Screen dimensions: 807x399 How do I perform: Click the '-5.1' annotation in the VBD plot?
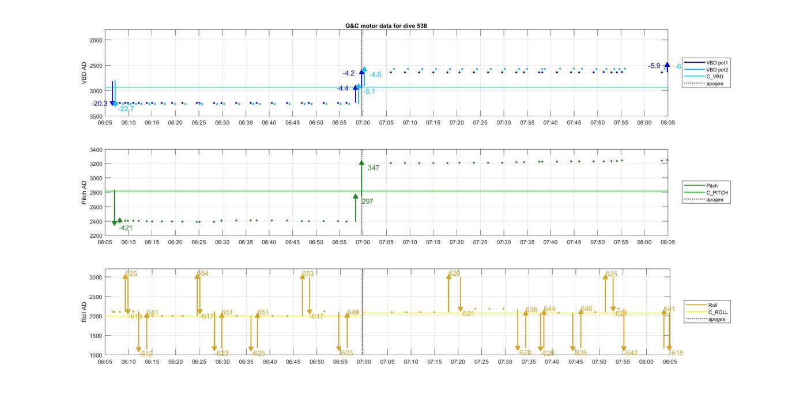point(369,92)
